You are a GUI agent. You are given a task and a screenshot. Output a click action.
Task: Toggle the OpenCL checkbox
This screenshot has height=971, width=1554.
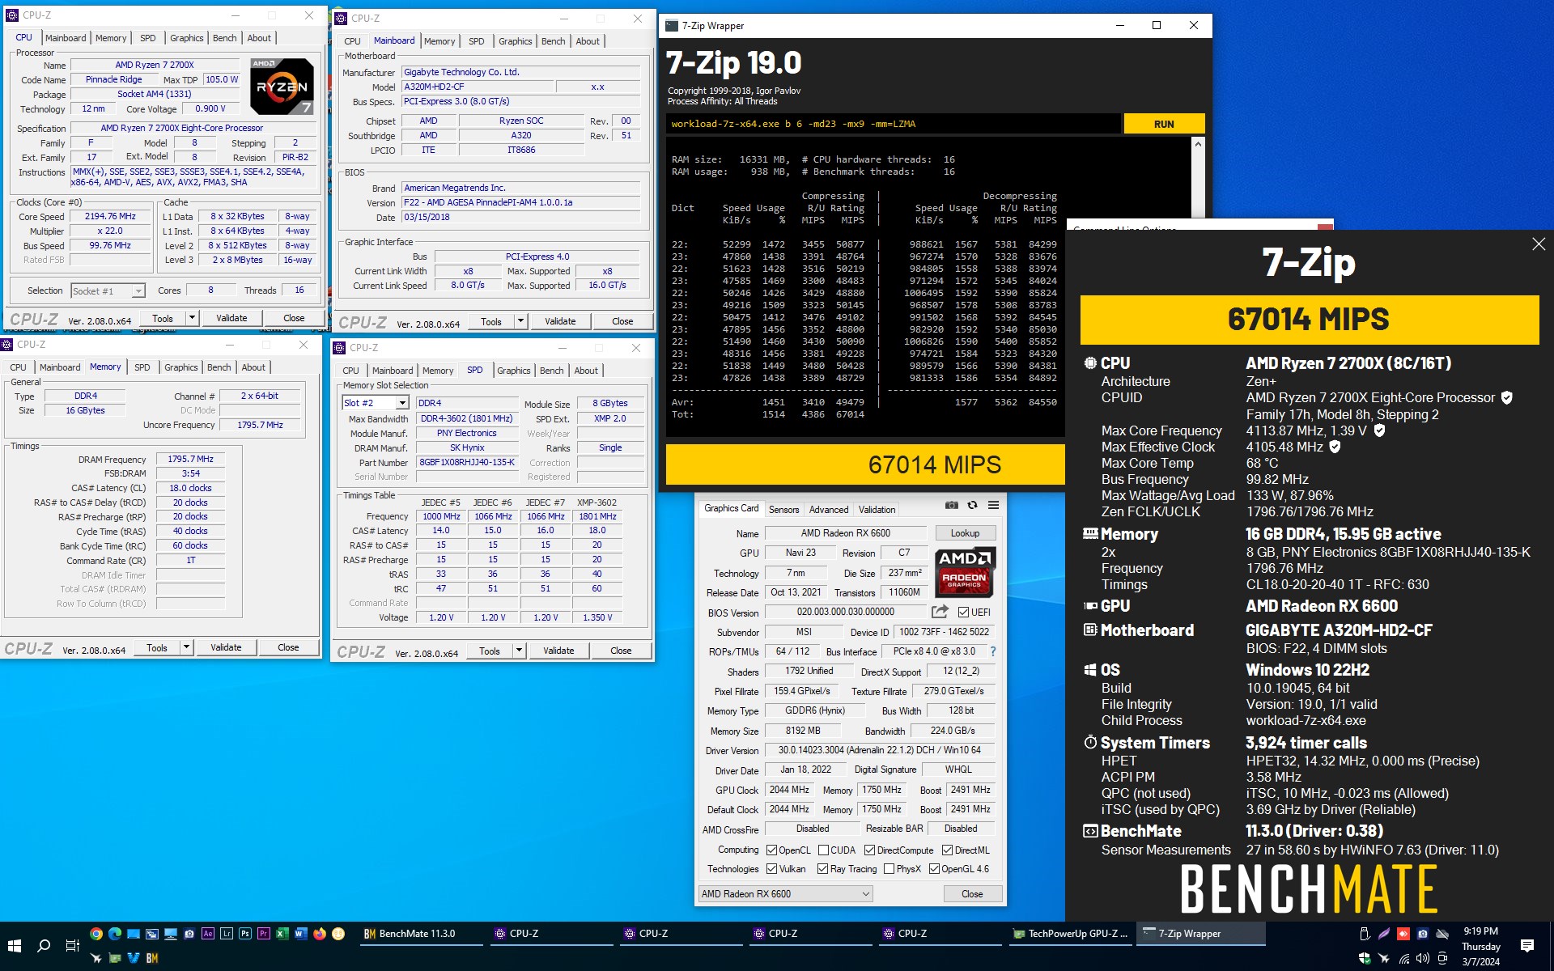pyautogui.click(x=771, y=850)
